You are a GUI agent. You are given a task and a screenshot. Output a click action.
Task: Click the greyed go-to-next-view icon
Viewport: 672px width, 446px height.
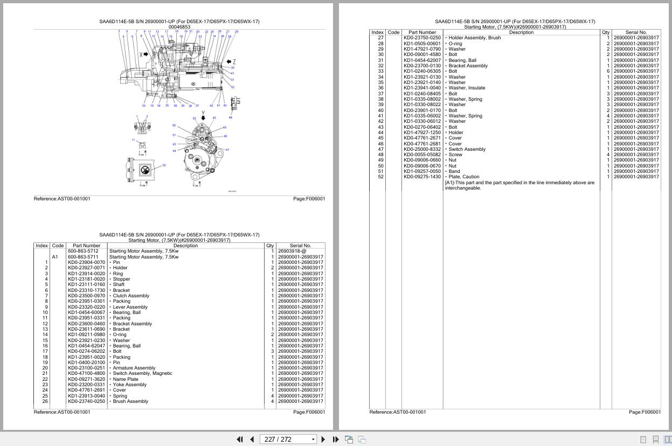[362, 440]
